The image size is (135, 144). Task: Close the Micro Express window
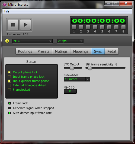126,4
